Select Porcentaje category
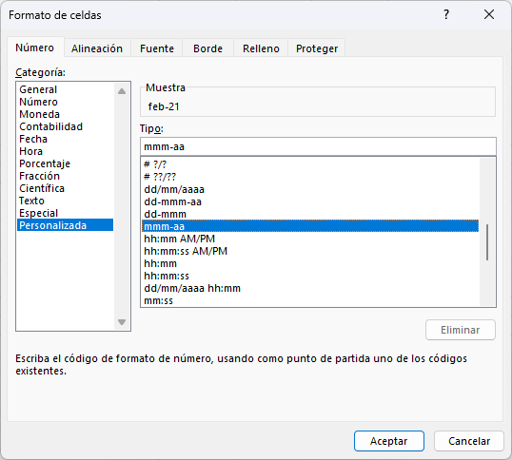512x460 pixels. pyautogui.click(x=65, y=163)
